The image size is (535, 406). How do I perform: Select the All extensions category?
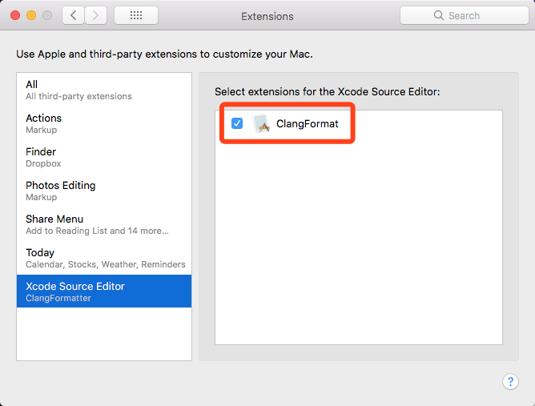[104, 90]
